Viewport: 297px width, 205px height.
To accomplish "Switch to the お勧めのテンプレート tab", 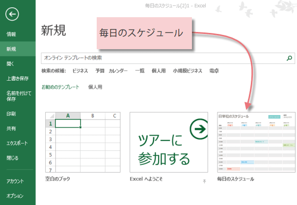I will (60, 87).
